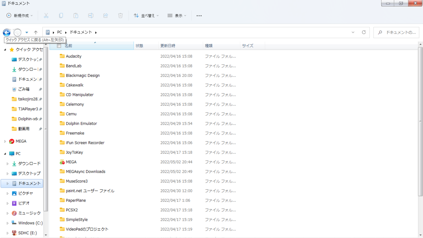The image size is (423, 238).
Task: Expand the address bar history chevron
Action: point(353,32)
